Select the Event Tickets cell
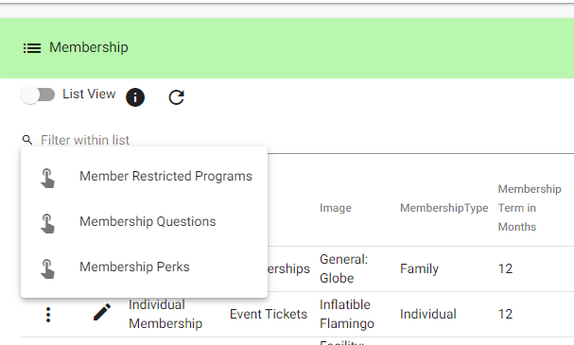The image size is (574, 345). tap(269, 314)
